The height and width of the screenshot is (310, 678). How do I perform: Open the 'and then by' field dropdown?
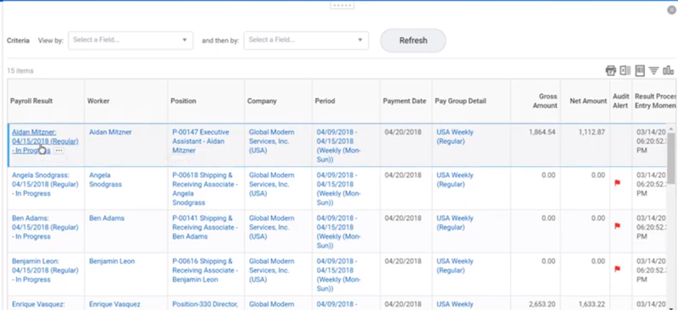(306, 40)
